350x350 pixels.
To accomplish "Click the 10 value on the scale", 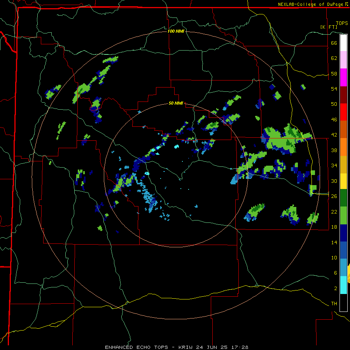I will [x=334, y=257].
